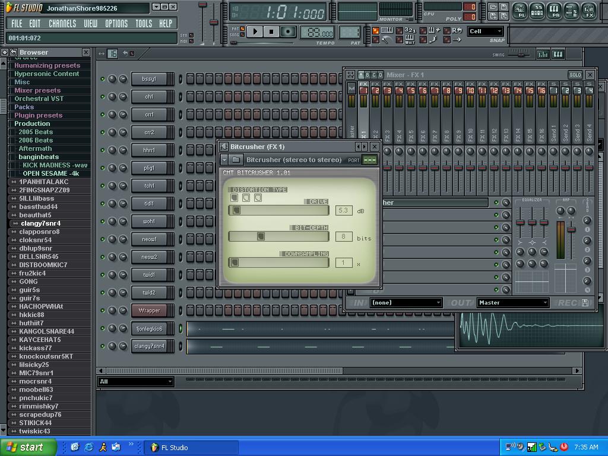Open the VIEW menu
The width and height of the screenshot is (608, 456).
pos(91,24)
